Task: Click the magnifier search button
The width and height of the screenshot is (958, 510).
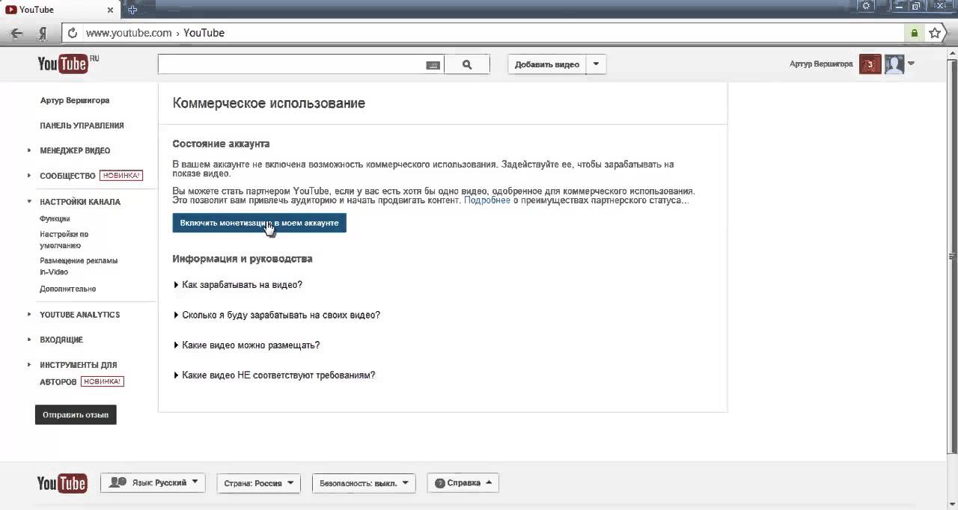Action: (467, 65)
